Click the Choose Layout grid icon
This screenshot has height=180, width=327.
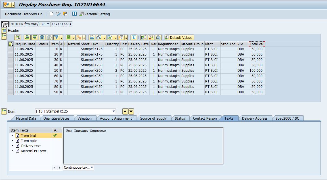[x=121, y=37]
